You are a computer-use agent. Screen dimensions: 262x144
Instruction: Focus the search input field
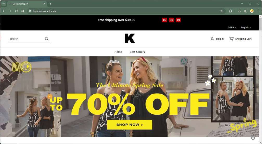coord(26,39)
